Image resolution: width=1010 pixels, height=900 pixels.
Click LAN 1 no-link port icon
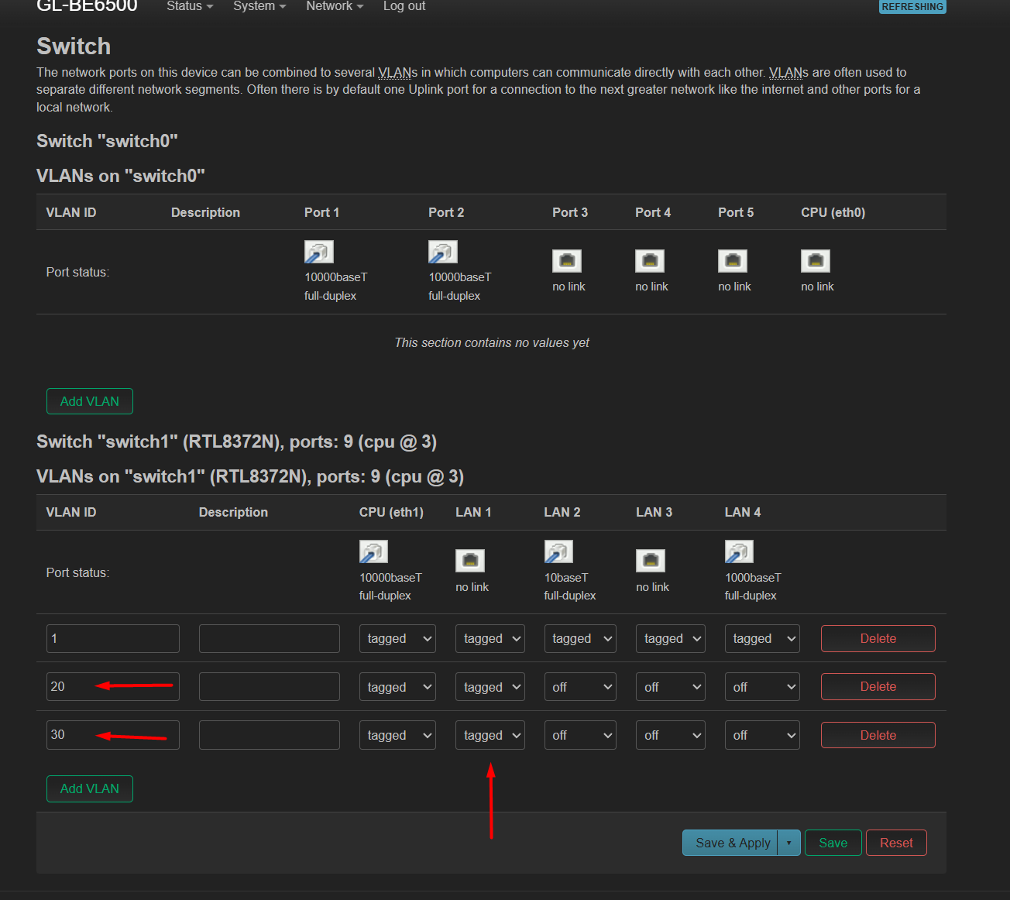(469, 561)
